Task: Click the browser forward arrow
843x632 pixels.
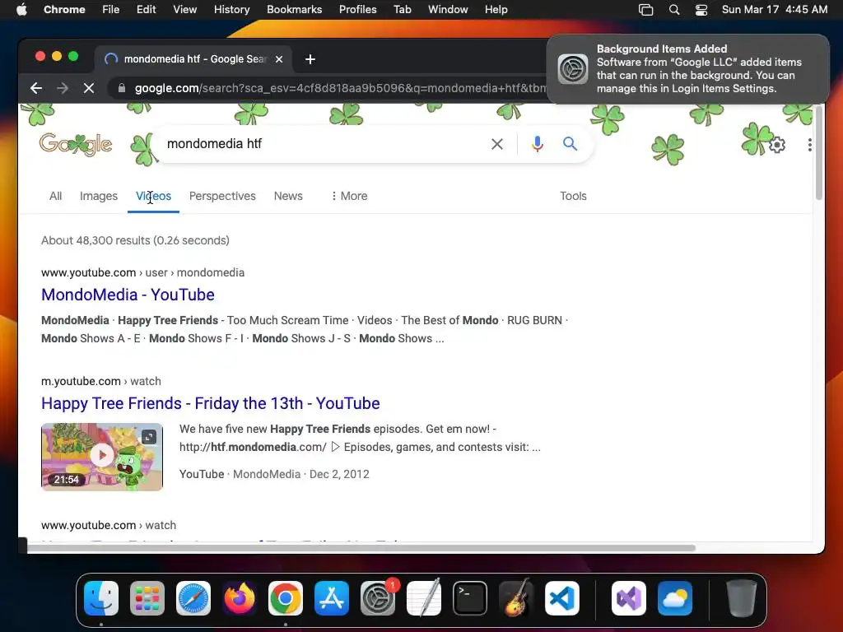Action: click(63, 88)
